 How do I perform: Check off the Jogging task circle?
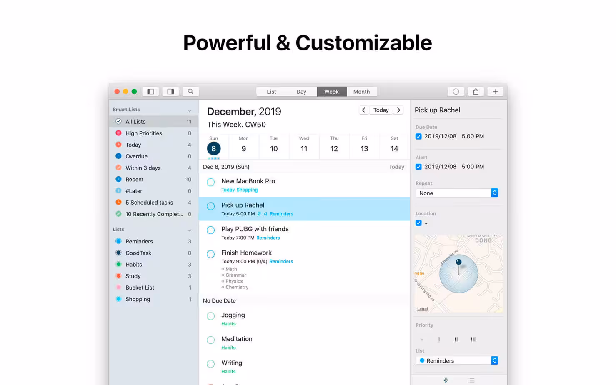(211, 316)
